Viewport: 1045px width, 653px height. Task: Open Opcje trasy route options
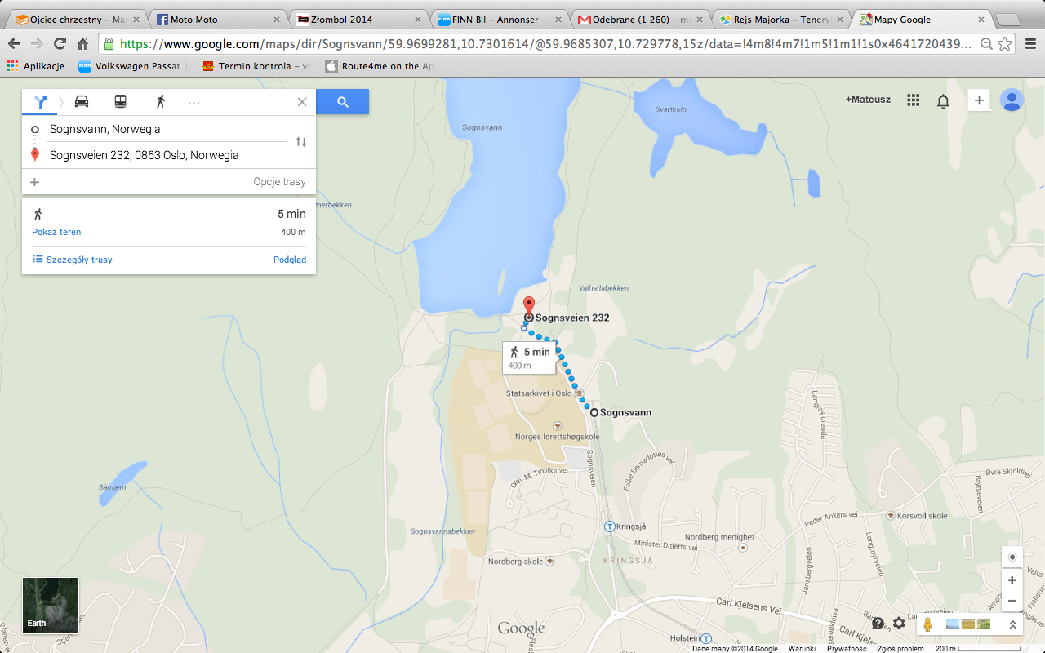[279, 182]
